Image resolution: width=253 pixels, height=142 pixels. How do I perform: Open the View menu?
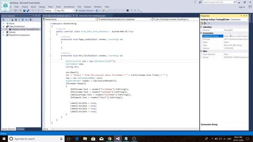(17, 7)
